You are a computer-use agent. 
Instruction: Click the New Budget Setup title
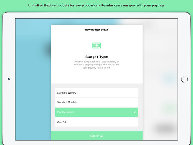pos(96,30)
